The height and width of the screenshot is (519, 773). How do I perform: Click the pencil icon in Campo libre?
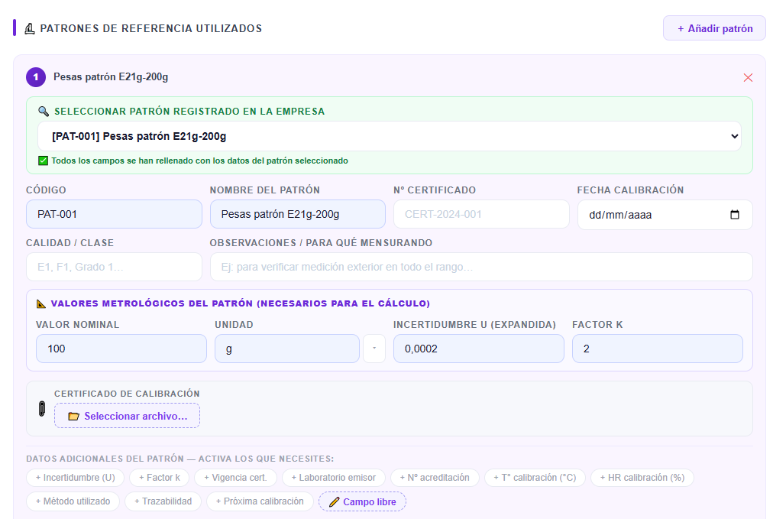pos(335,501)
